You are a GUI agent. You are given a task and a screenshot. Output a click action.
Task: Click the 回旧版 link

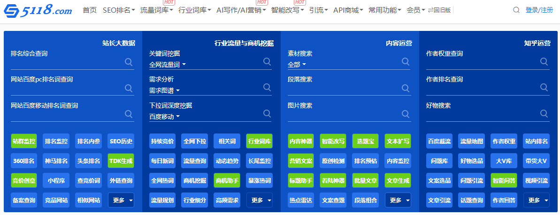click(x=439, y=10)
